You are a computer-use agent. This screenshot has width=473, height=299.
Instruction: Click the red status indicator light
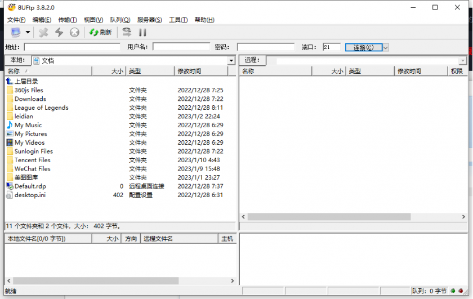461,291
